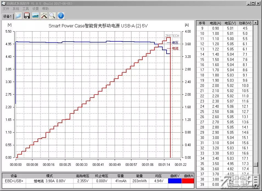The image size is (262, 191).
Task: Open the blue info about icon
Action: pyautogui.click(x=61, y=16)
